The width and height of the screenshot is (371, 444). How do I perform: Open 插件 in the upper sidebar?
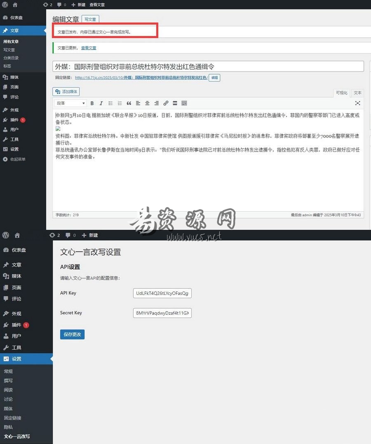click(x=14, y=120)
